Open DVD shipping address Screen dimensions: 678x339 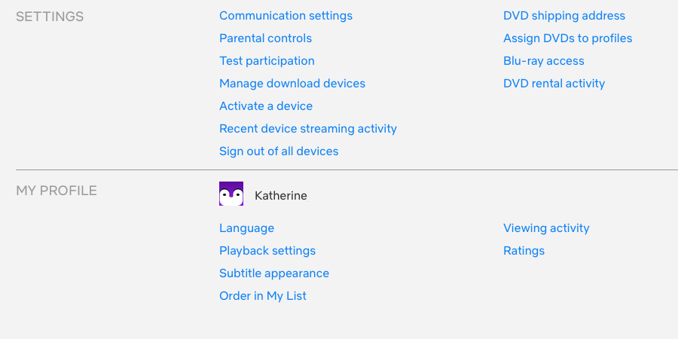pyautogui.click(x=564, y=16)
